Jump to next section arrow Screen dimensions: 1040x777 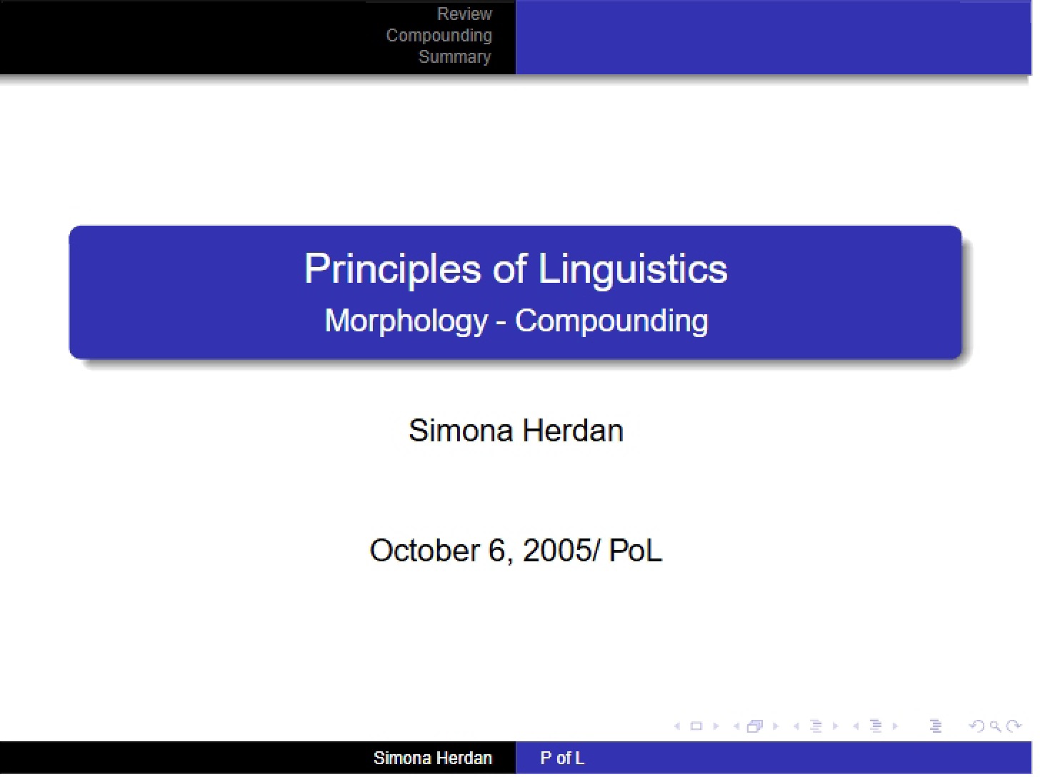[x=895, y=726]
